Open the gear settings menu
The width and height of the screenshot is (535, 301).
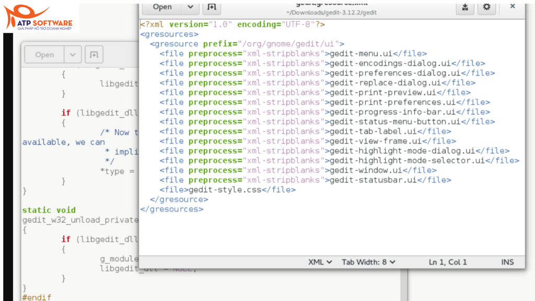coord(486,7)
